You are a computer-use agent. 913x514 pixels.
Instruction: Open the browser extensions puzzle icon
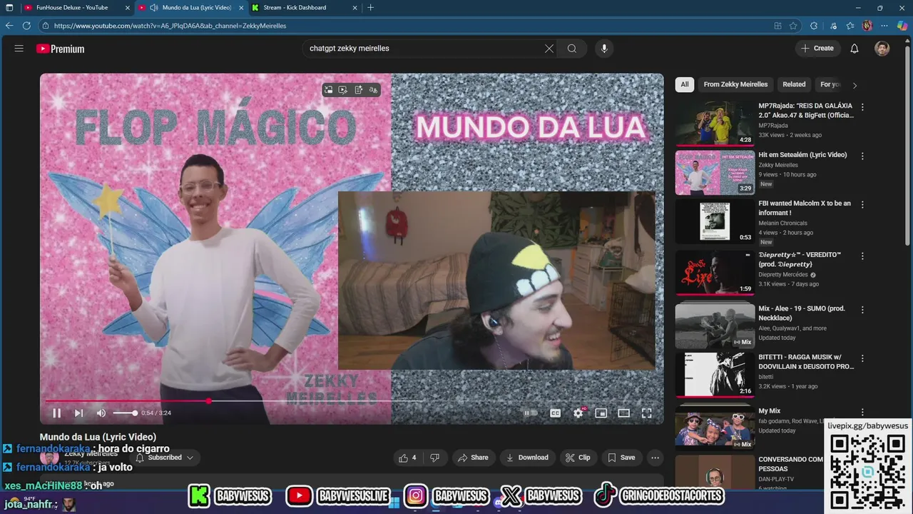pyautogui.click(x=814, y=26)
